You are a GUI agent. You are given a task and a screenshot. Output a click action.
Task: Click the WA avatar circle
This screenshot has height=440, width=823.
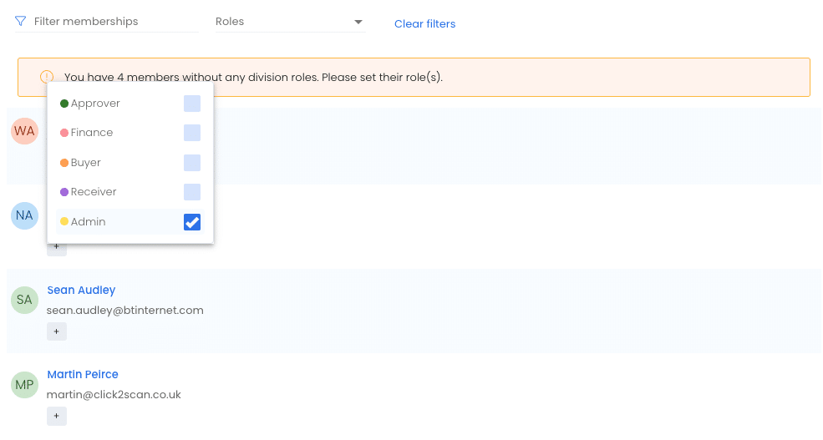(25, 130)
